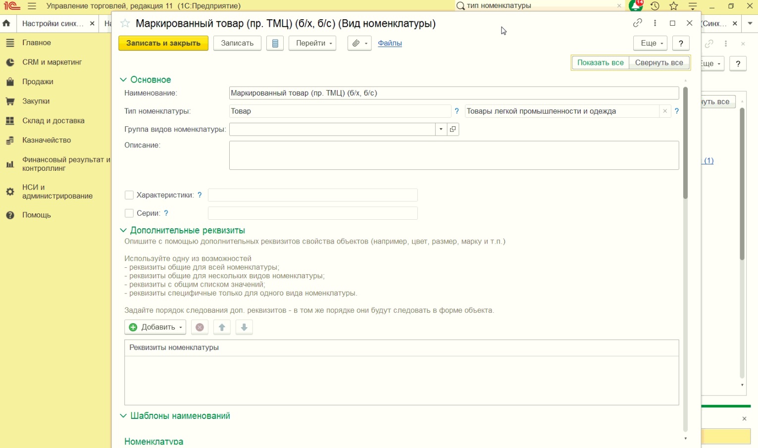Open notifications bell in the title bar
This screenshot has width=758, height=448.
[x=635, y=6]
